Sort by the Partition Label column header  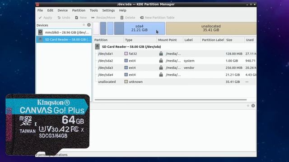point(213,40)
